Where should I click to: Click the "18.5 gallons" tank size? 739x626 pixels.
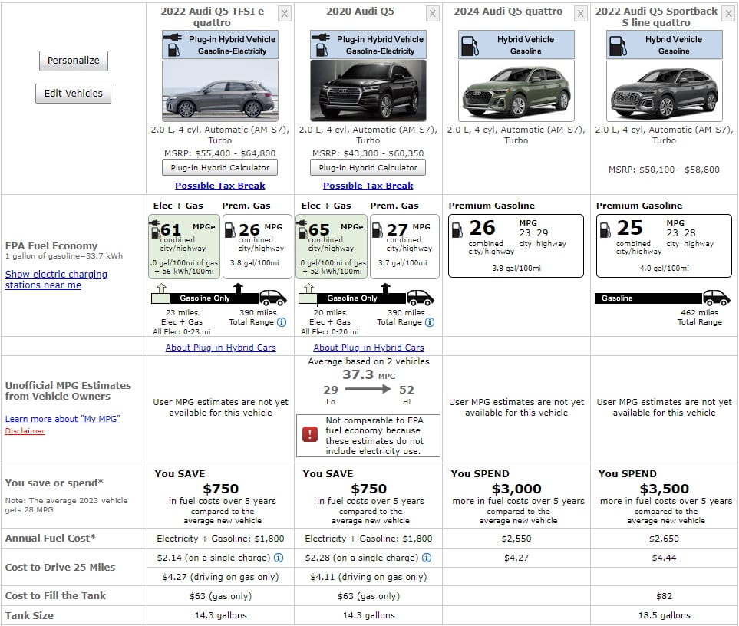[x=664, y=615]
